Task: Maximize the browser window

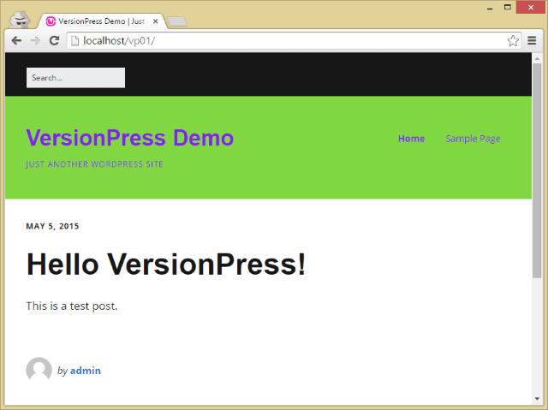Action: click(x=508, y=8)
